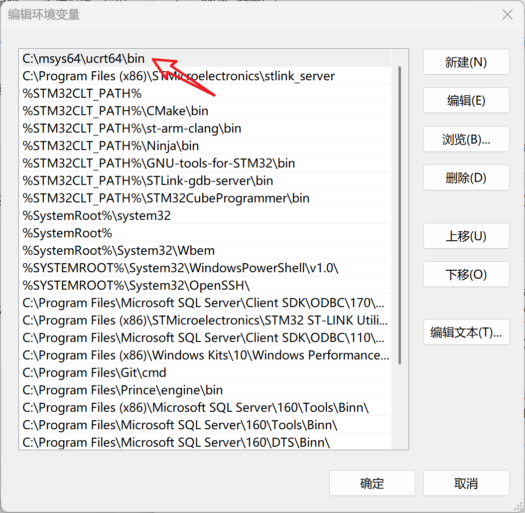
Task: Select the System32\OpenSSH\ entry
Action: 205,285
